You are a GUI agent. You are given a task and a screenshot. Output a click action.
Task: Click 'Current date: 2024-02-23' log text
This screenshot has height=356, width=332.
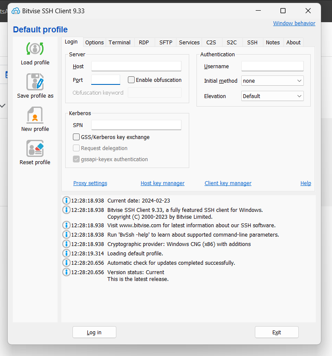coord(139,201)
